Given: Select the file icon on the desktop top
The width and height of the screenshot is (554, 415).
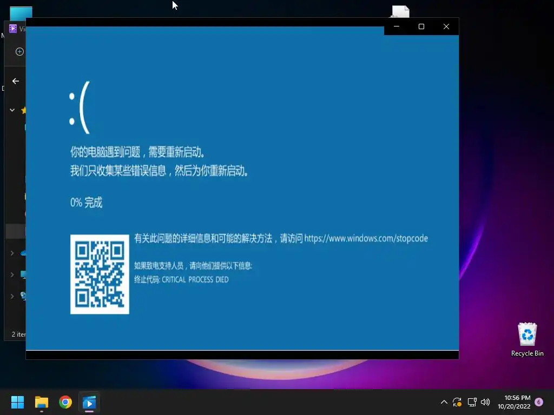Looking at the screenshot, I should pos(400,11).
